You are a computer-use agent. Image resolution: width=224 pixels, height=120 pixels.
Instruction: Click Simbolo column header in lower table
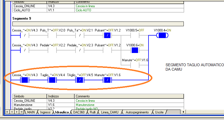[x=30, y=96]
